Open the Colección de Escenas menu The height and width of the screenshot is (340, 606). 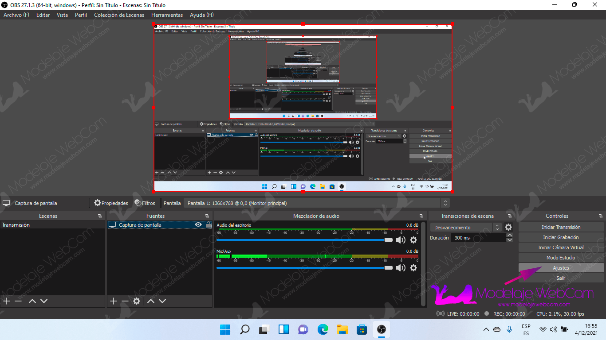tap(119, 15)
